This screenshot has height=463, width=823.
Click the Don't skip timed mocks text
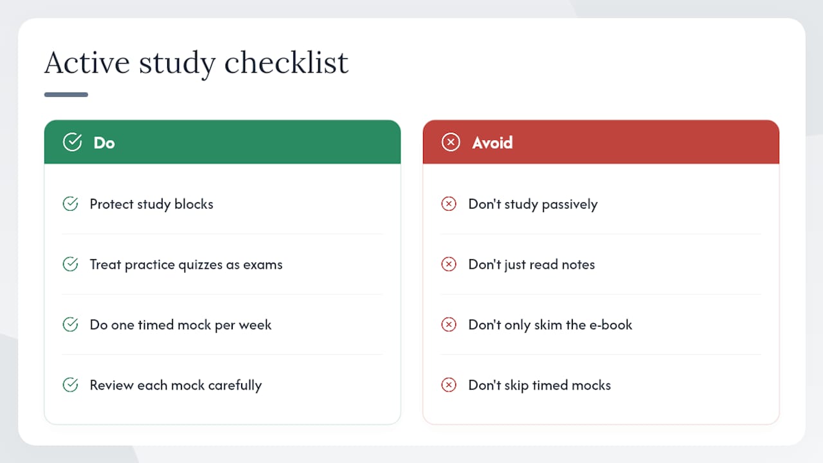540,386
